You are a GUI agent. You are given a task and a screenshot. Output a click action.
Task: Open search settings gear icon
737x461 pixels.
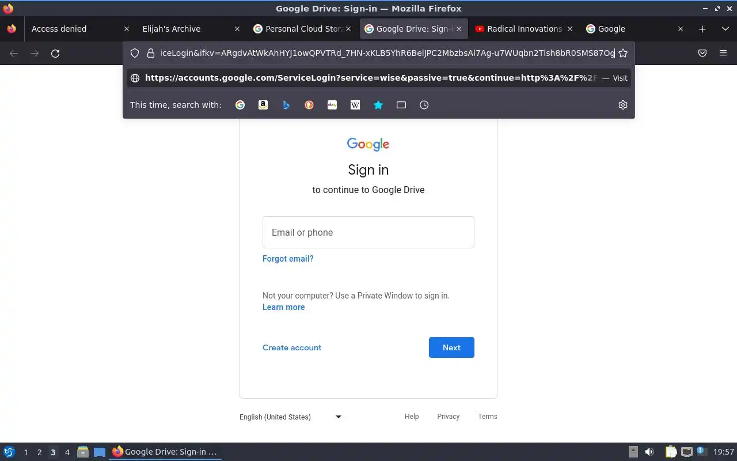(x=622, y=105)
